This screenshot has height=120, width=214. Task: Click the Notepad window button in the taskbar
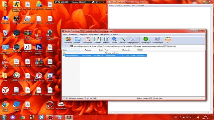coord(60,117)
